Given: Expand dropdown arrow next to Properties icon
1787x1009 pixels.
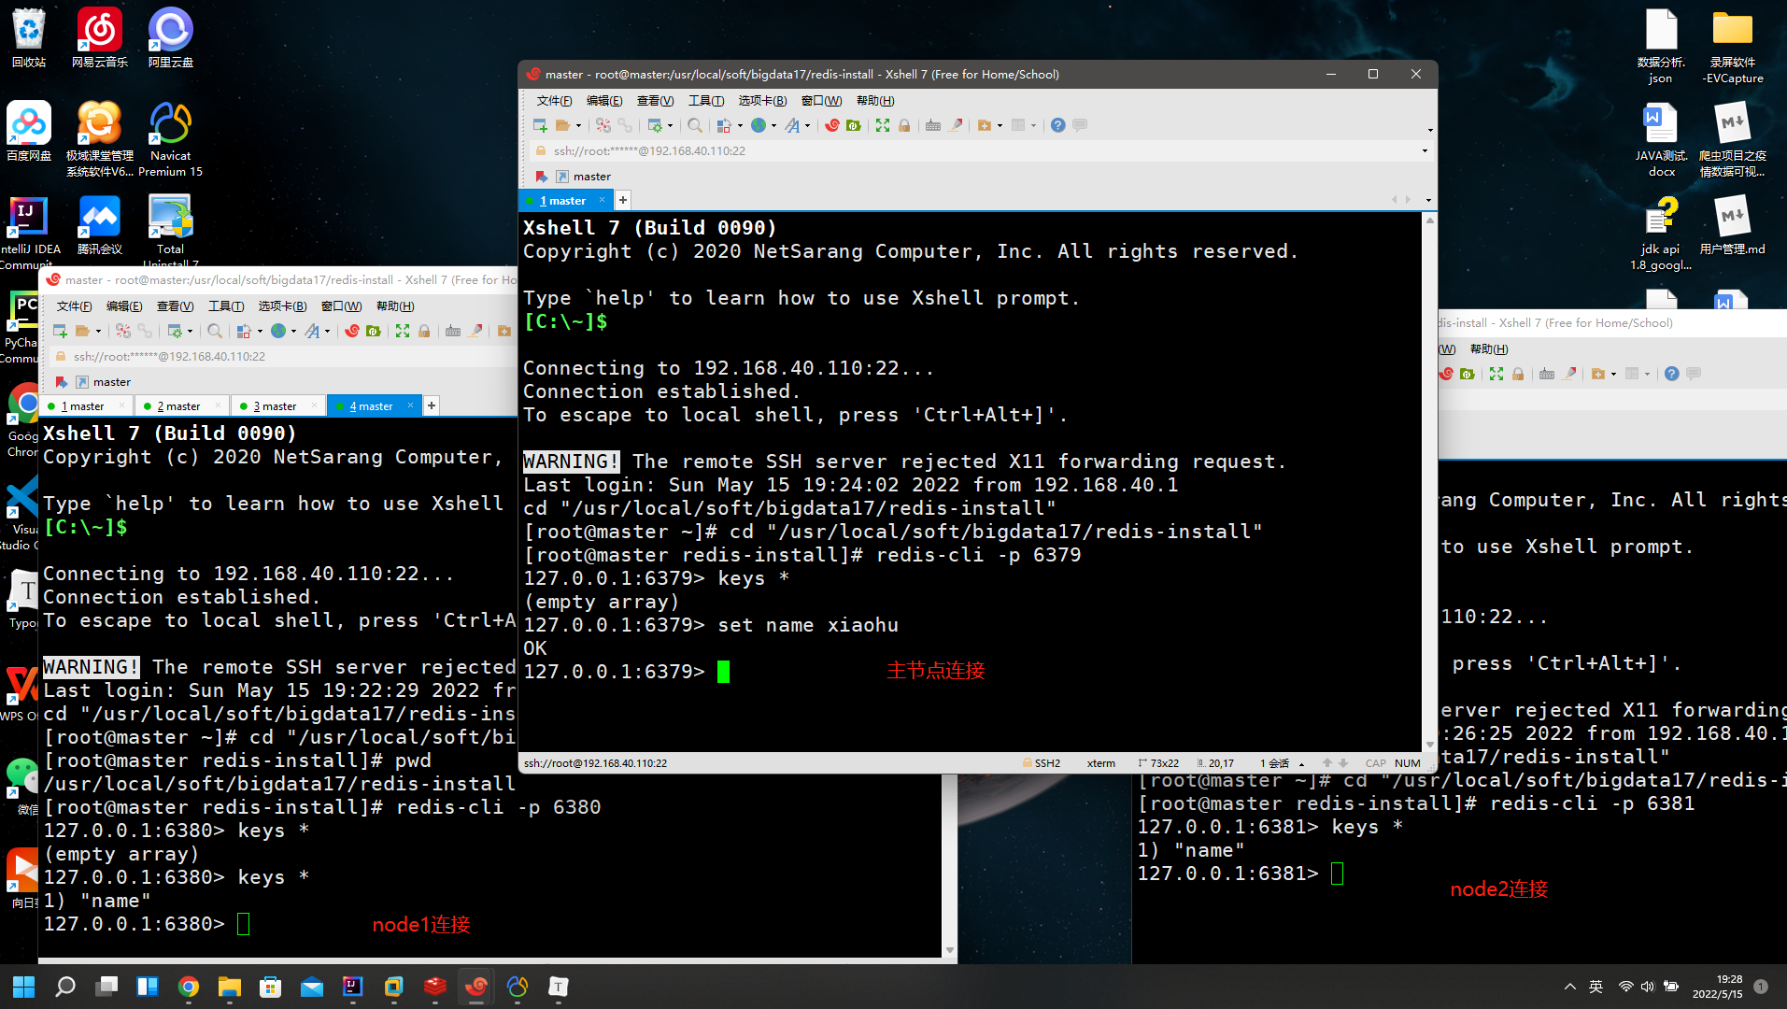Looking at the screenshot, I should point(670,126).
